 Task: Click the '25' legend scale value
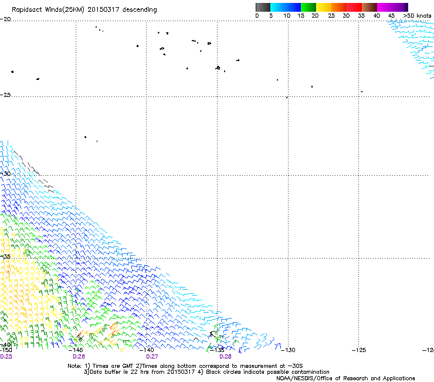click(331, 16)
